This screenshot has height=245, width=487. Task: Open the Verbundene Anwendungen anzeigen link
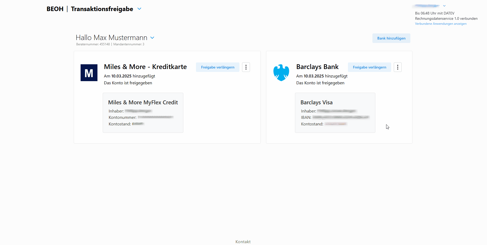point(441,24)
